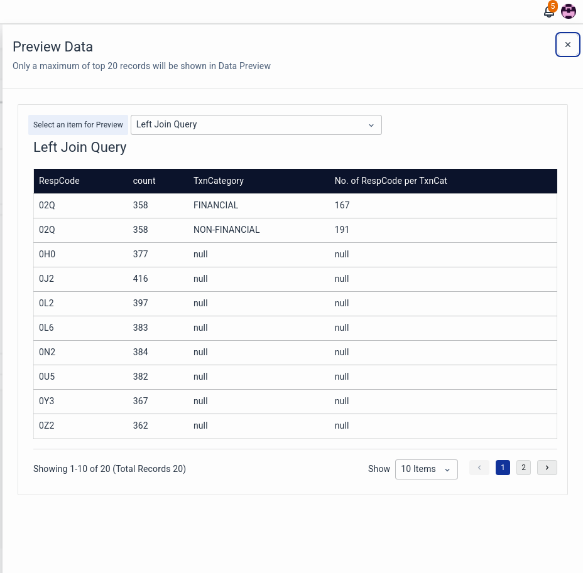Select page 1 in pagination

[503, 468]
